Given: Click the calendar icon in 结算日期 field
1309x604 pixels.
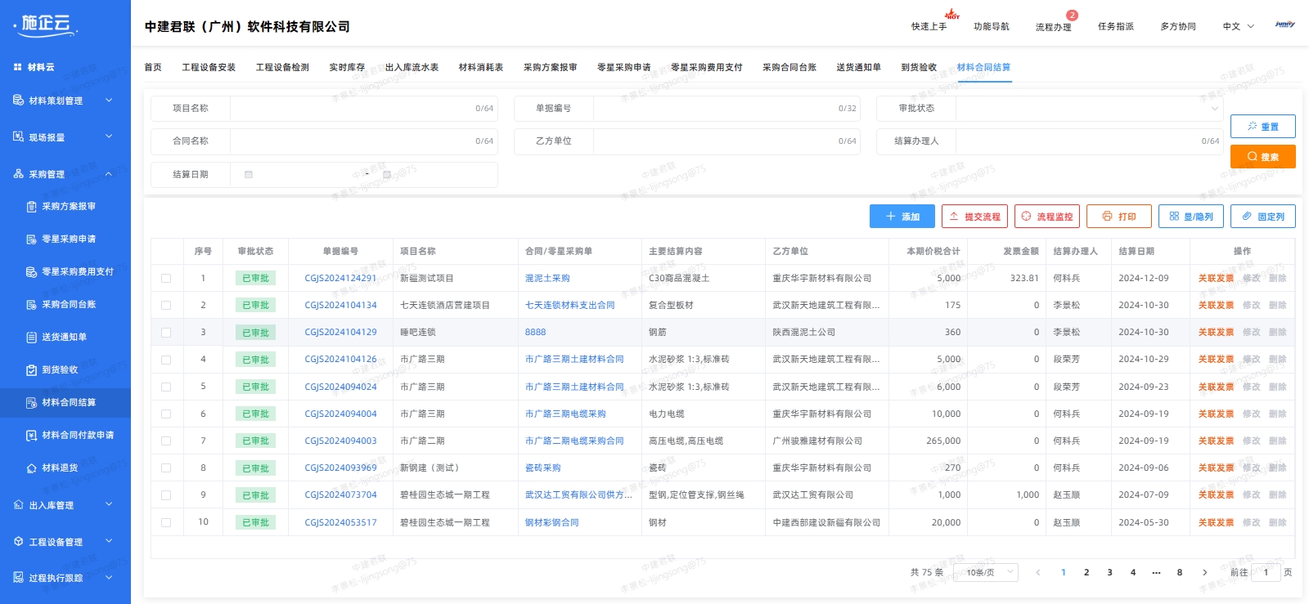Looking at the screenshot, I should click(249, 175).
